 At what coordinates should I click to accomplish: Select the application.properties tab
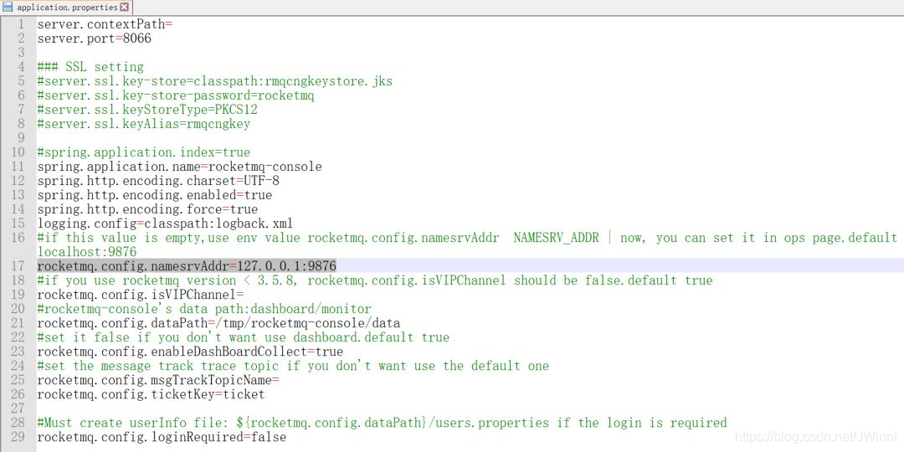tap(66, 8)
